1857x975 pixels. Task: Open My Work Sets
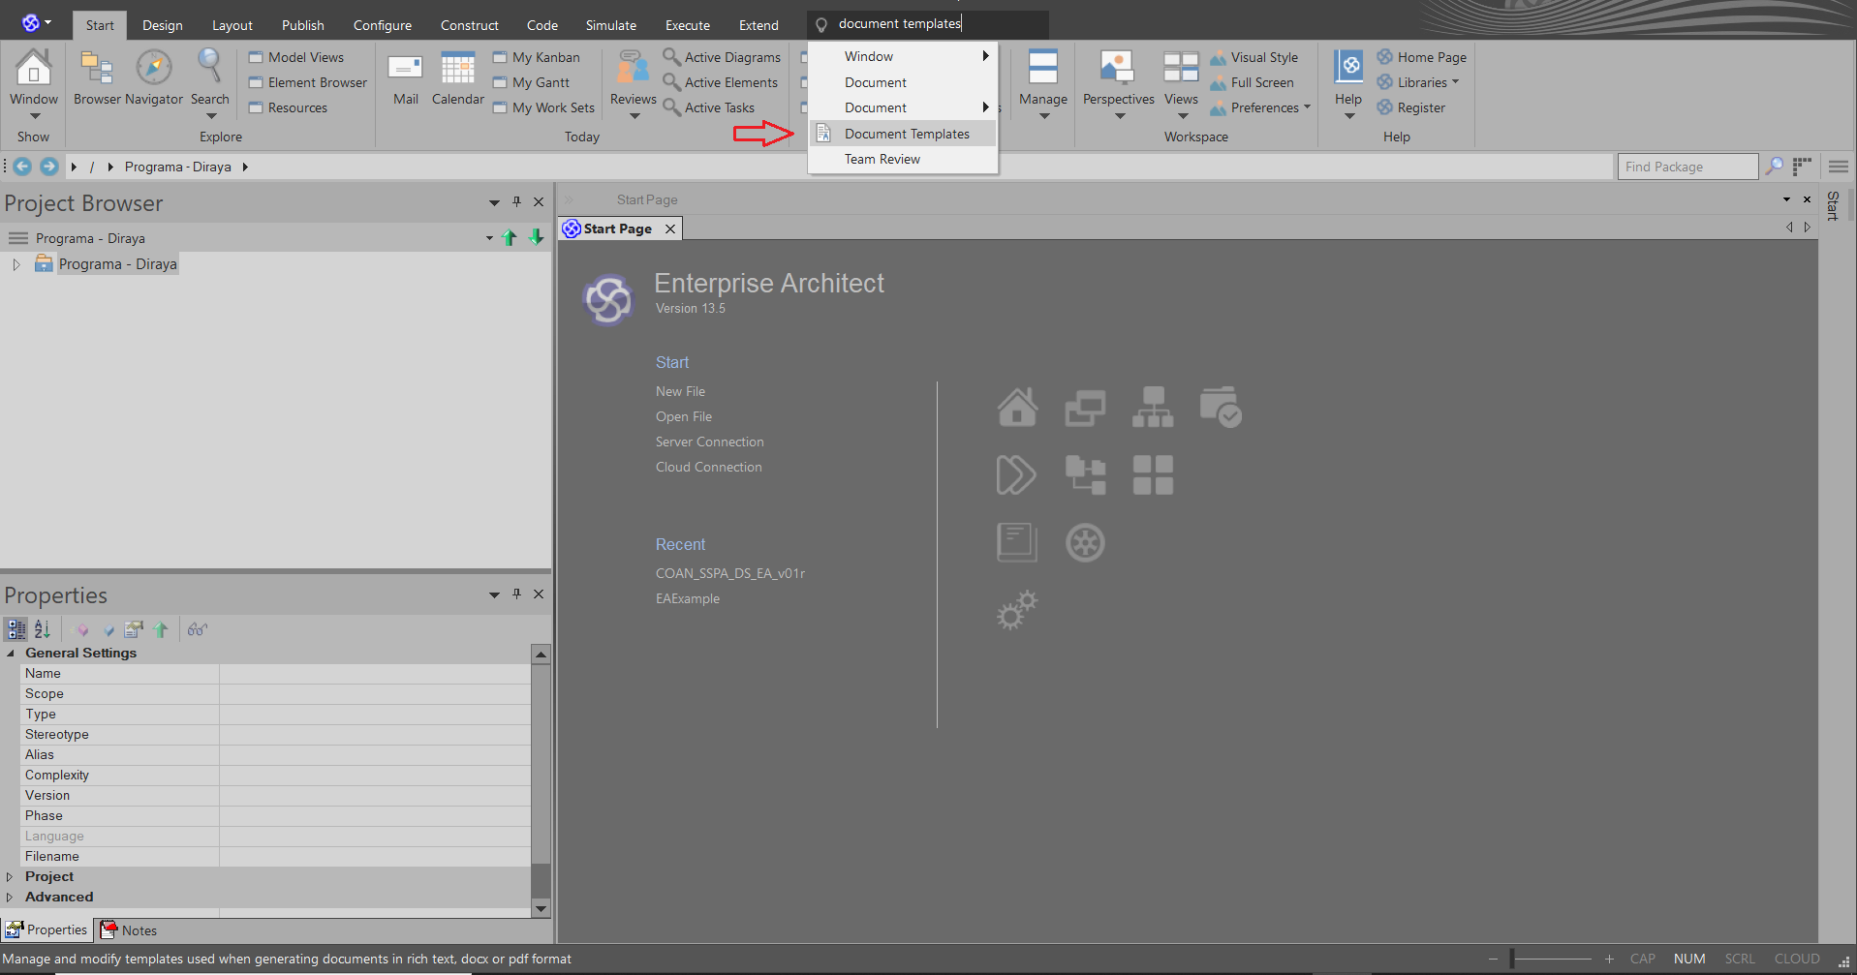(543, 107)
